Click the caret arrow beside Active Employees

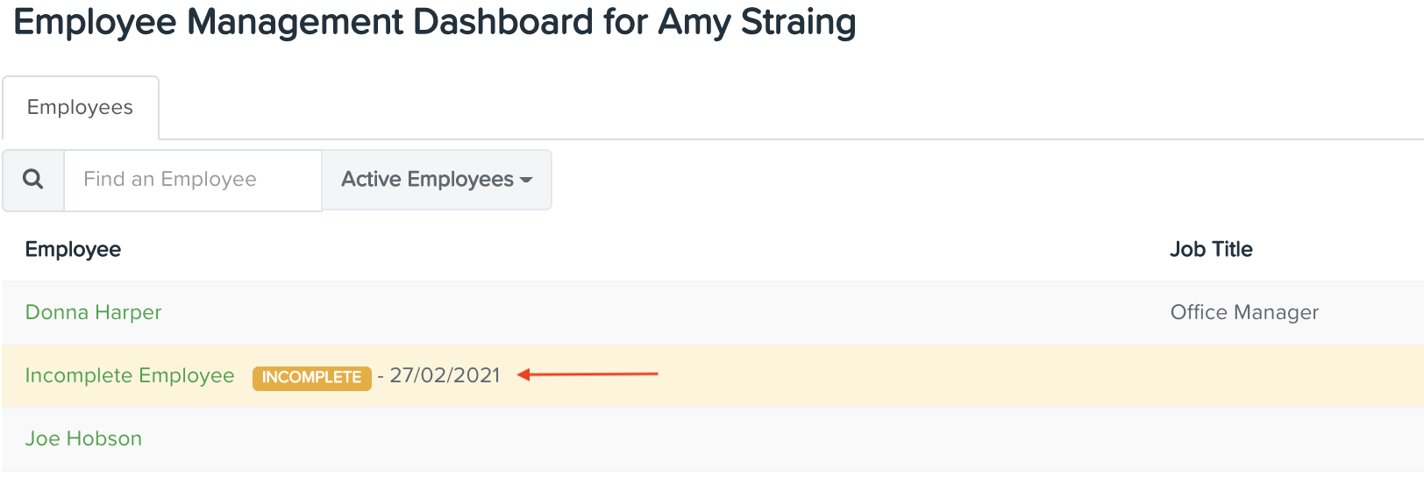pyautogui.click(x=526, y=180)
